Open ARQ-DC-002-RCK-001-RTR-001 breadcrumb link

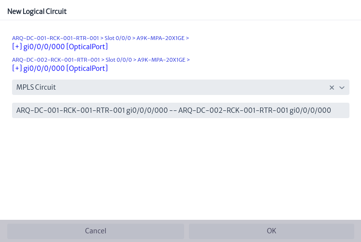tap(56, 60)
